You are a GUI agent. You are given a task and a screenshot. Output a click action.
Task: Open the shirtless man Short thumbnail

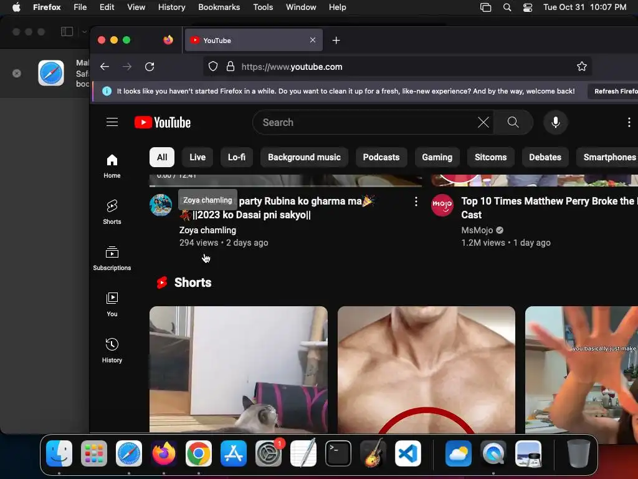click(x=426, y=369)
